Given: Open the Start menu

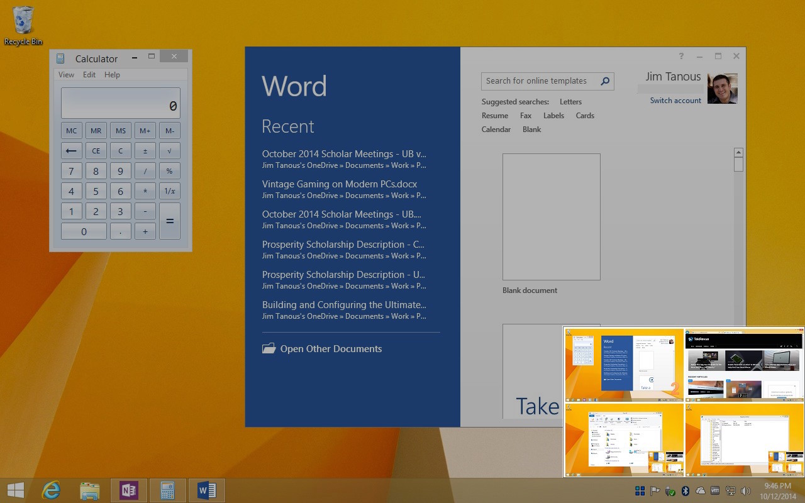Looking at the screenshot, I should 15,490.
